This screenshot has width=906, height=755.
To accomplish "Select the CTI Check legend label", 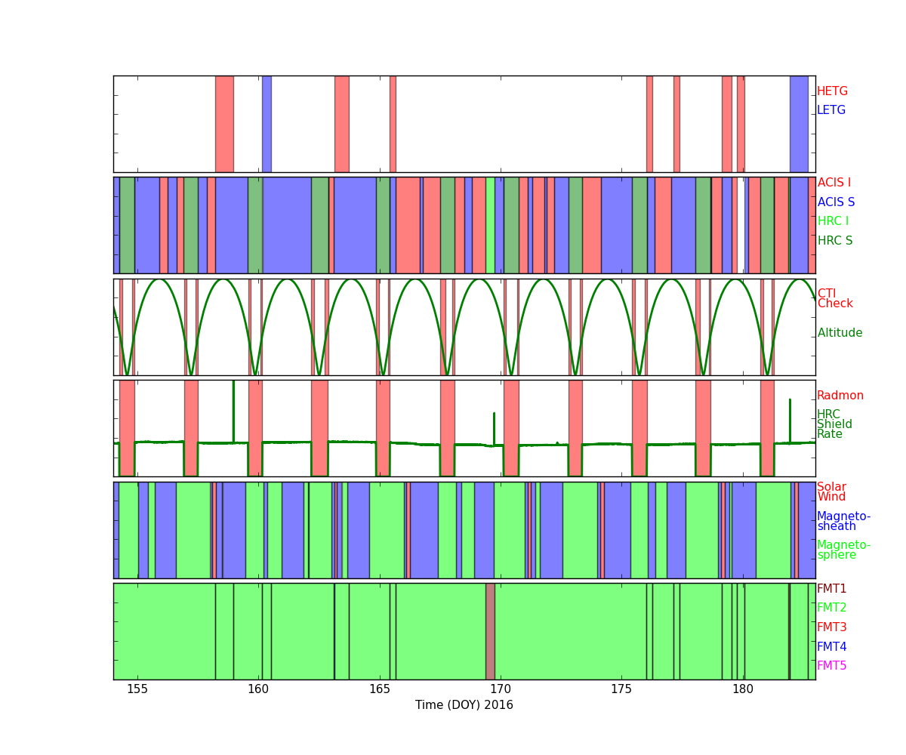I will [834, 299].
